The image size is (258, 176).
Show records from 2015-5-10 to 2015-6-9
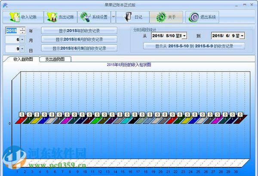click(x=194, y=46)
